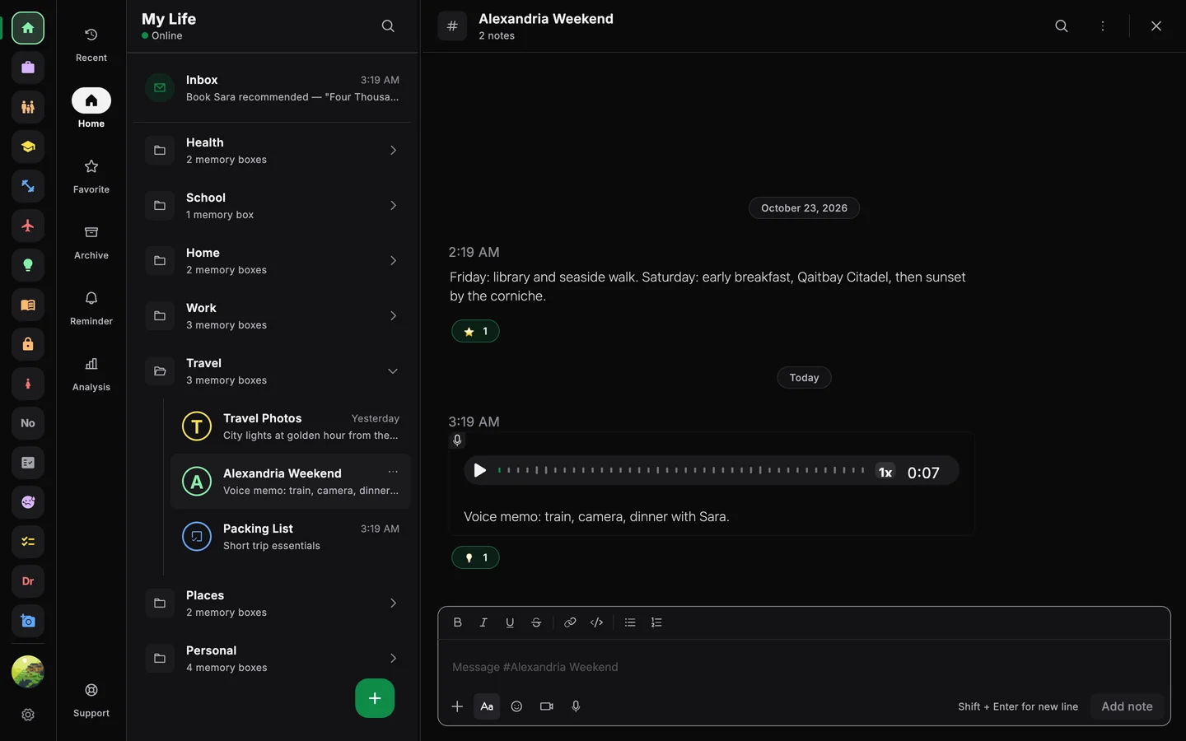The height and width of the screenshot is (741, 1186).
Task: Expand the Personal folder chevron
Action: click(x=393, y=659)
